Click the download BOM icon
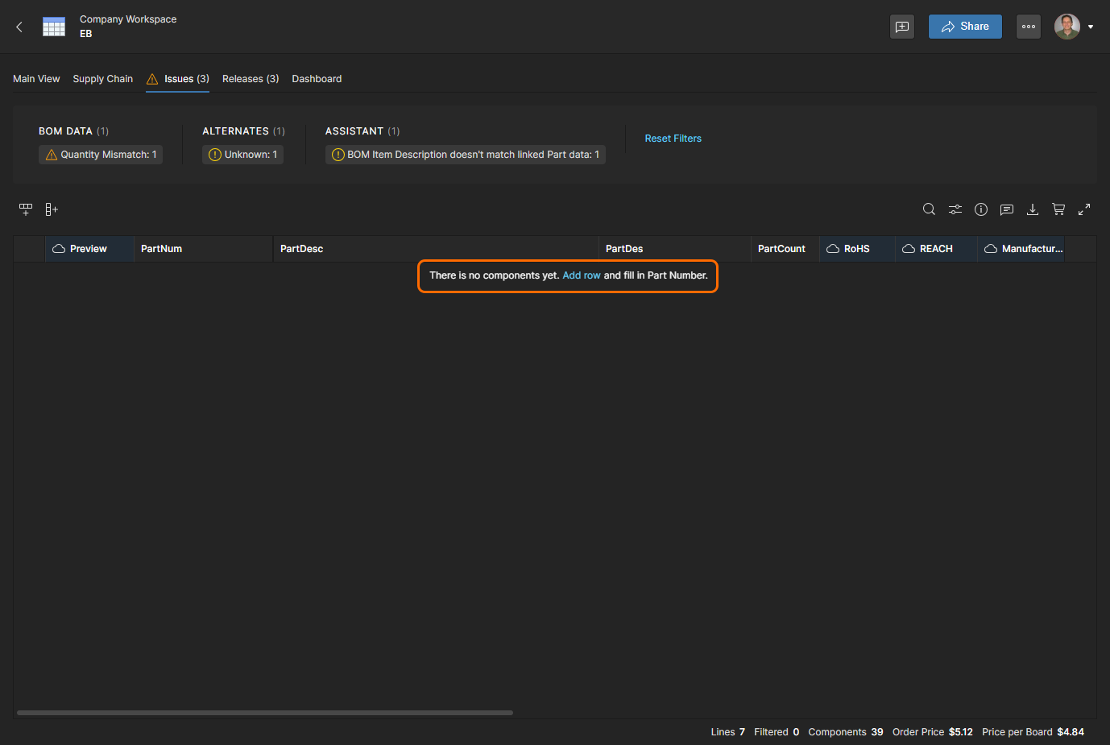 (x=1032, y=209)
